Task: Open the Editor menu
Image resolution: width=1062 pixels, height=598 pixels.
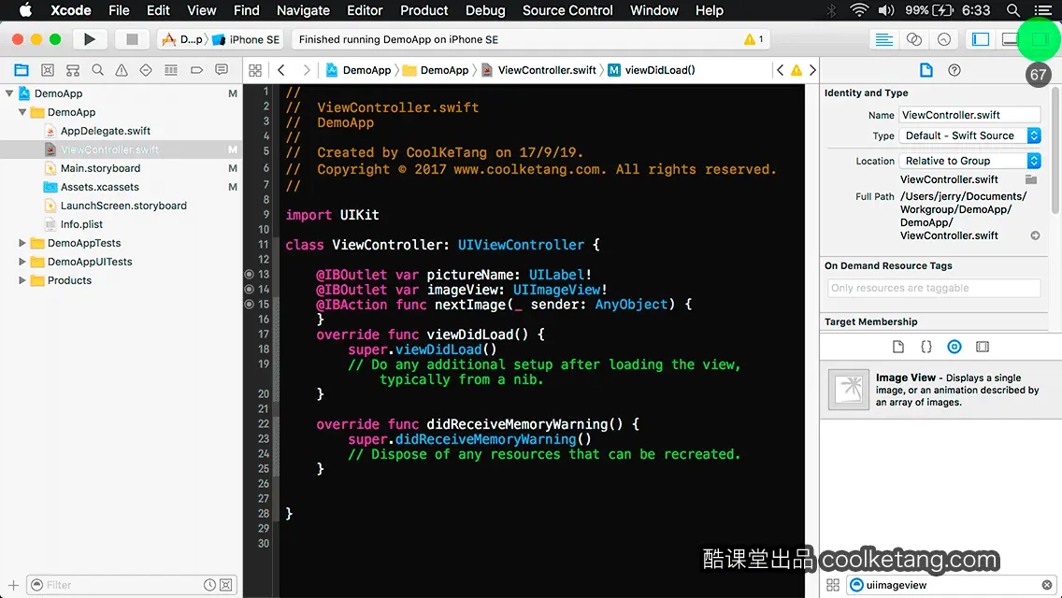Action: point(365,10)
